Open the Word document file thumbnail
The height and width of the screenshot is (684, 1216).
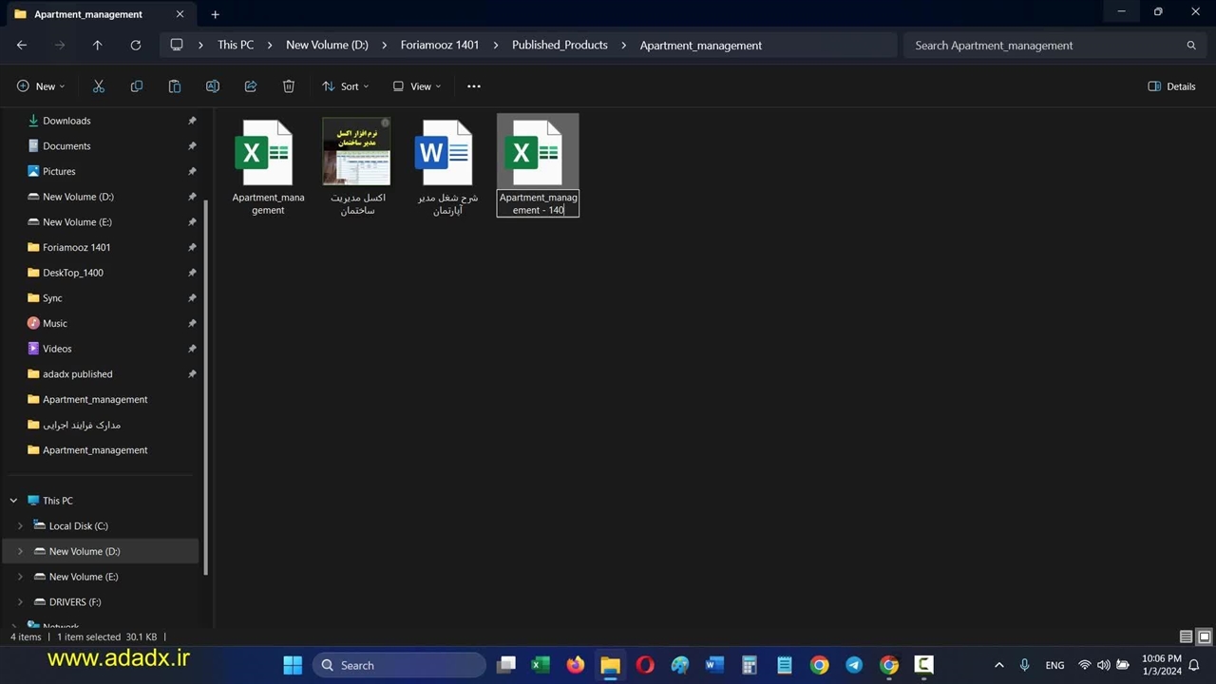coord(444,153)
